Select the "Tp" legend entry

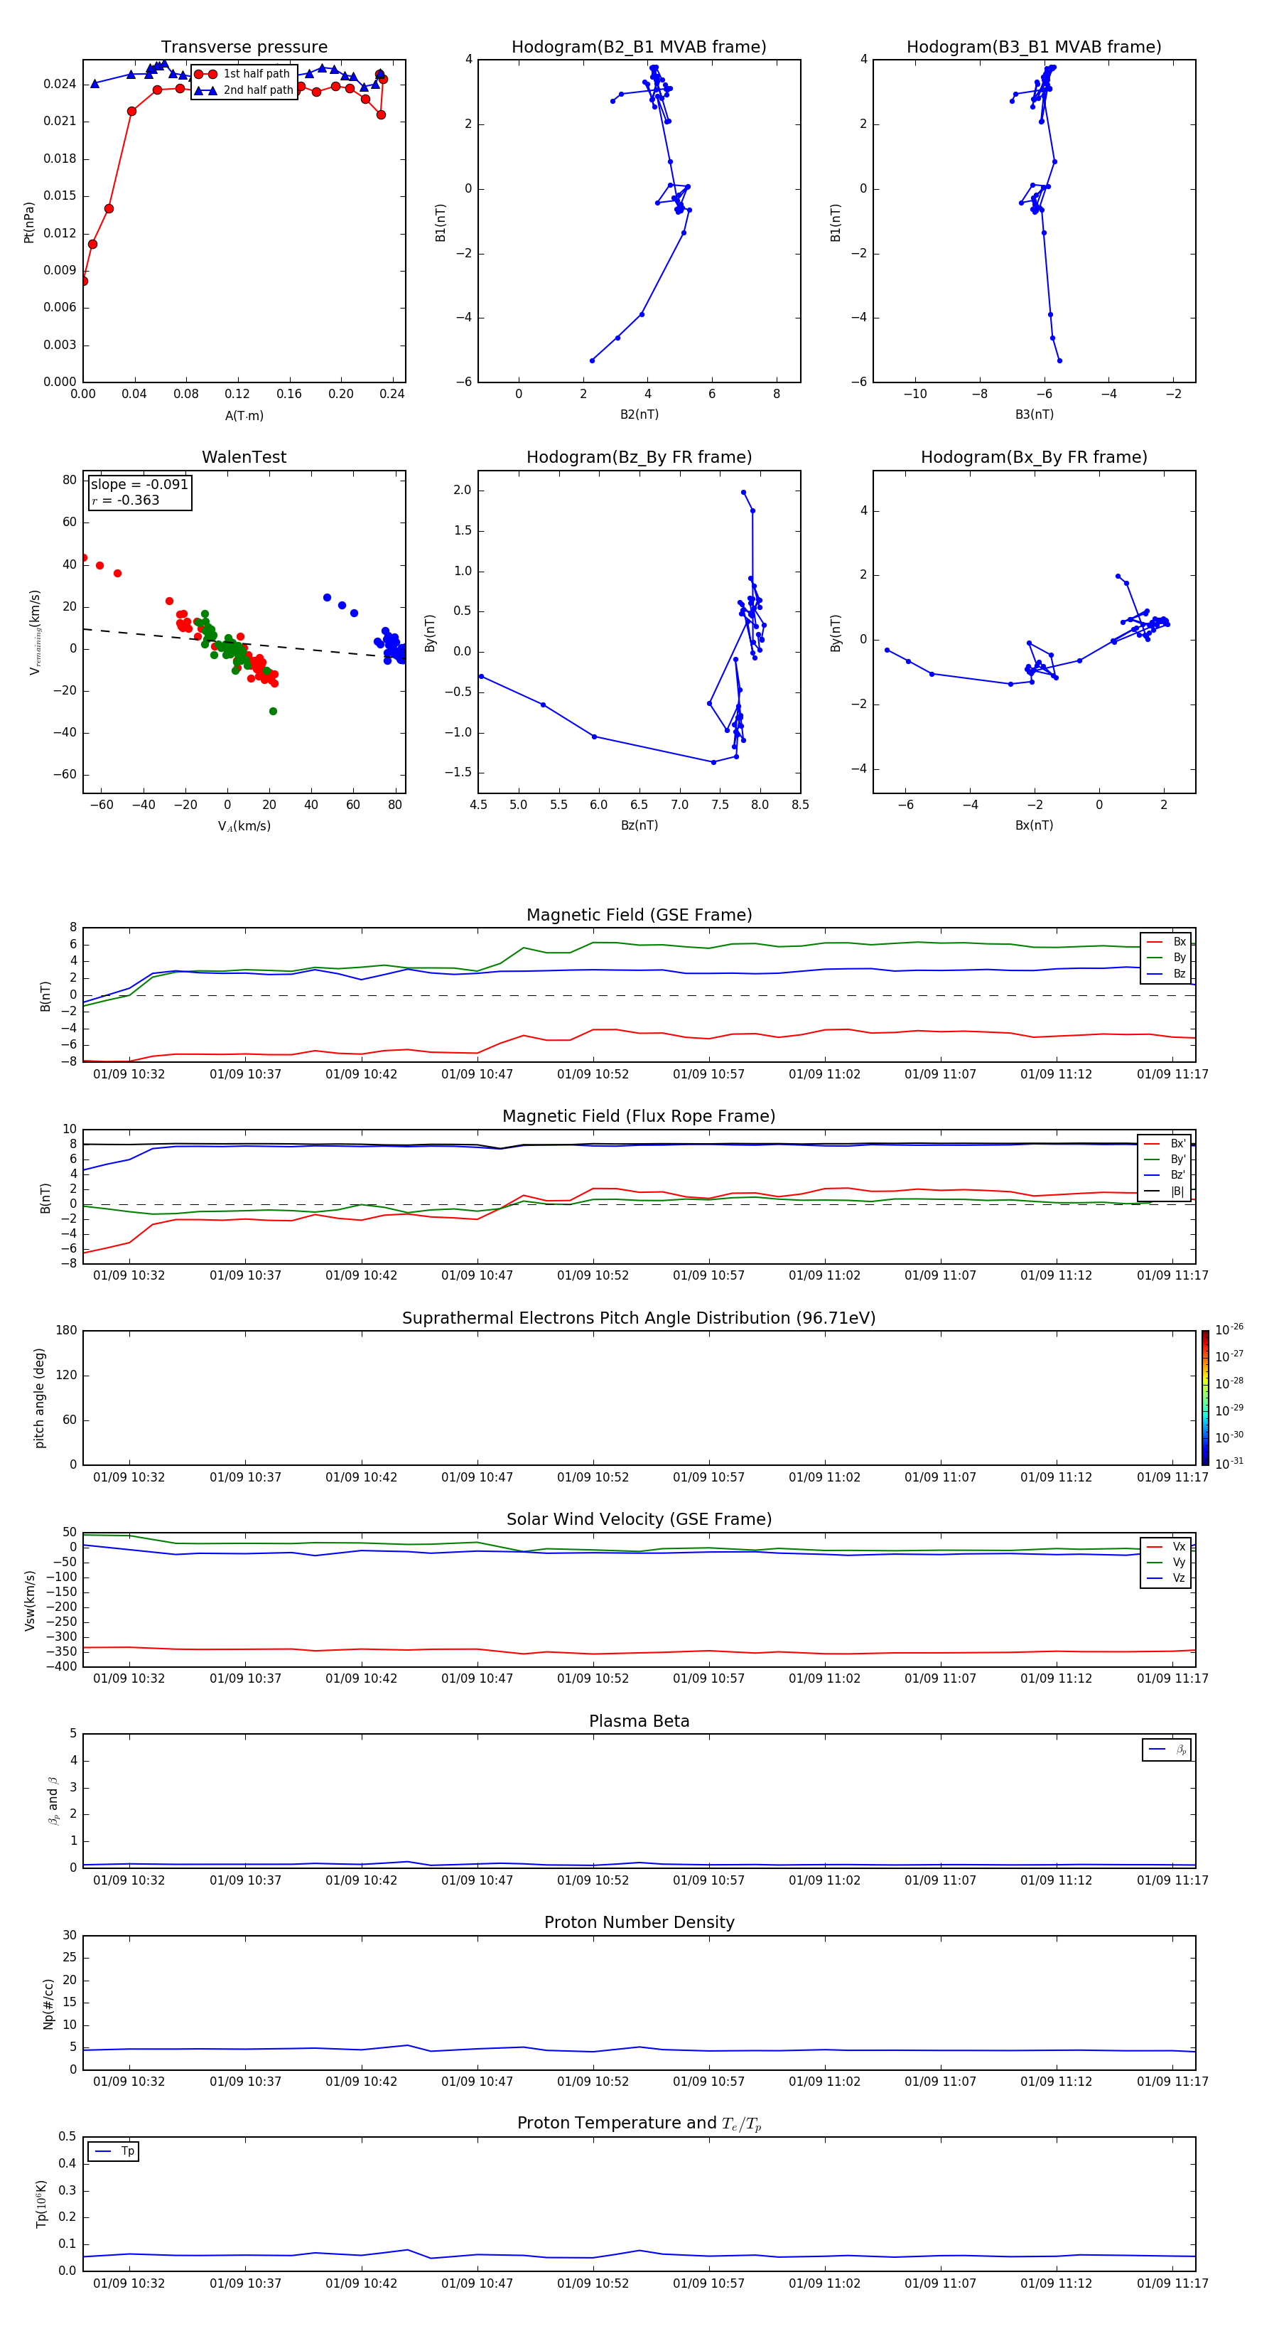(113, 2151)
